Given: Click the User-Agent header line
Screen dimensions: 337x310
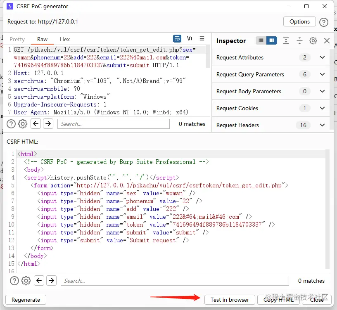Looking at the screenshot, I should [101, 112].
